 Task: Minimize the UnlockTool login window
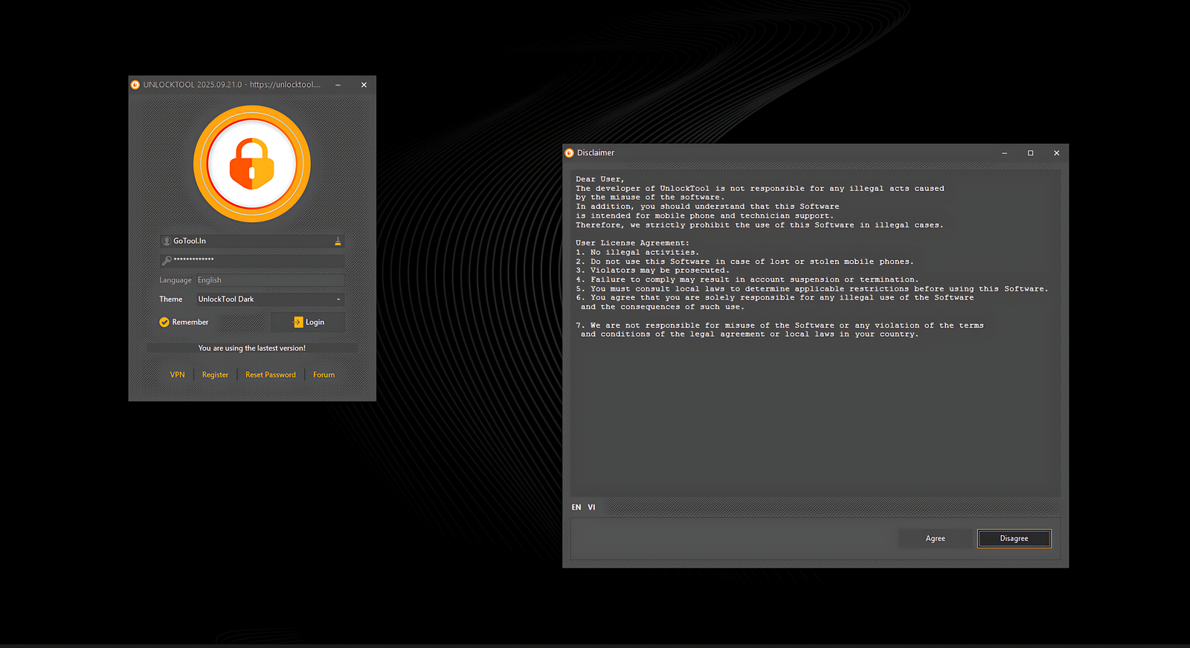[338, 85]
